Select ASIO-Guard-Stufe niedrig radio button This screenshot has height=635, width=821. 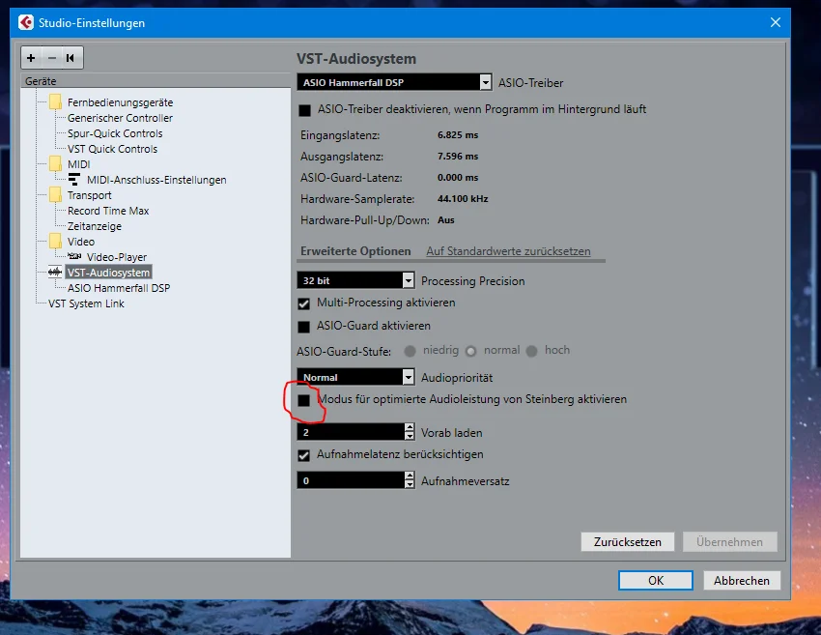410,351
